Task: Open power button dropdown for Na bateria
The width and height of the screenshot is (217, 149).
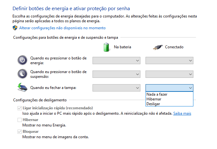Action: pos(116,60)
